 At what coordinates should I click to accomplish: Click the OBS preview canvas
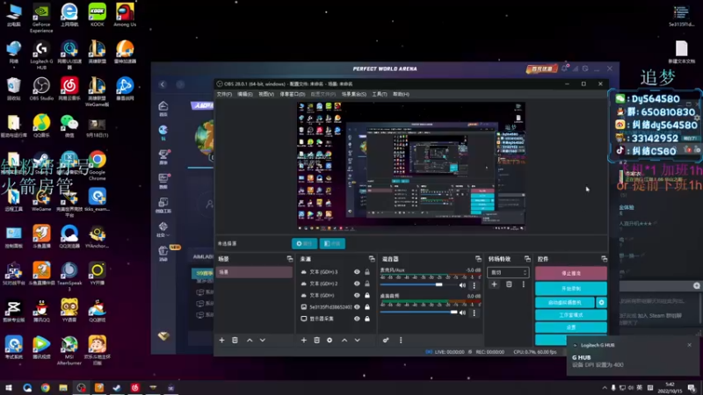coord(411,166)
